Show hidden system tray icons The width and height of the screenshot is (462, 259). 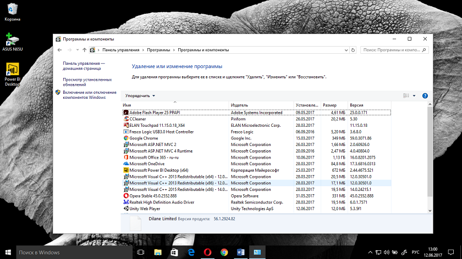(370, 252)
